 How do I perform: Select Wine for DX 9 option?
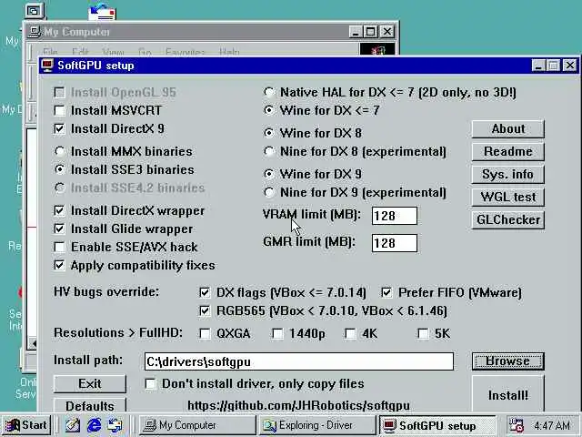(x=269, y=174)
